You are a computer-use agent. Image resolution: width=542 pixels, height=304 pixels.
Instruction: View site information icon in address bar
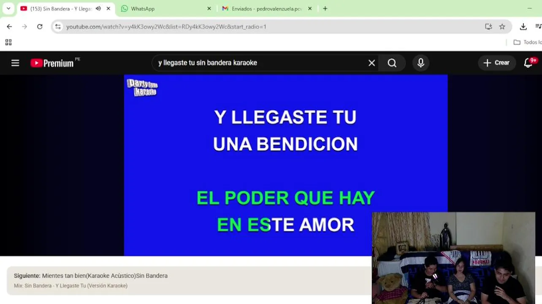pyautogui.click(x=58, y=27)
